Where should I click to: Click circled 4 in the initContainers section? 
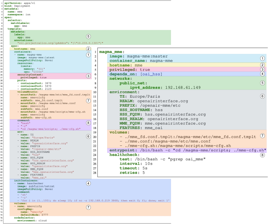[88, 183]
